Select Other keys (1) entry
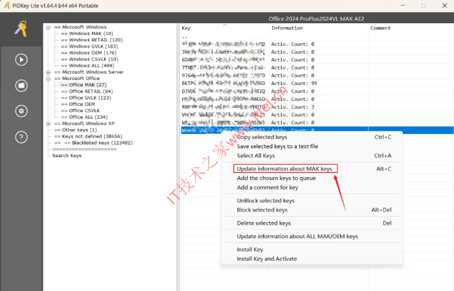454x291 pixels. coord(76,130)
